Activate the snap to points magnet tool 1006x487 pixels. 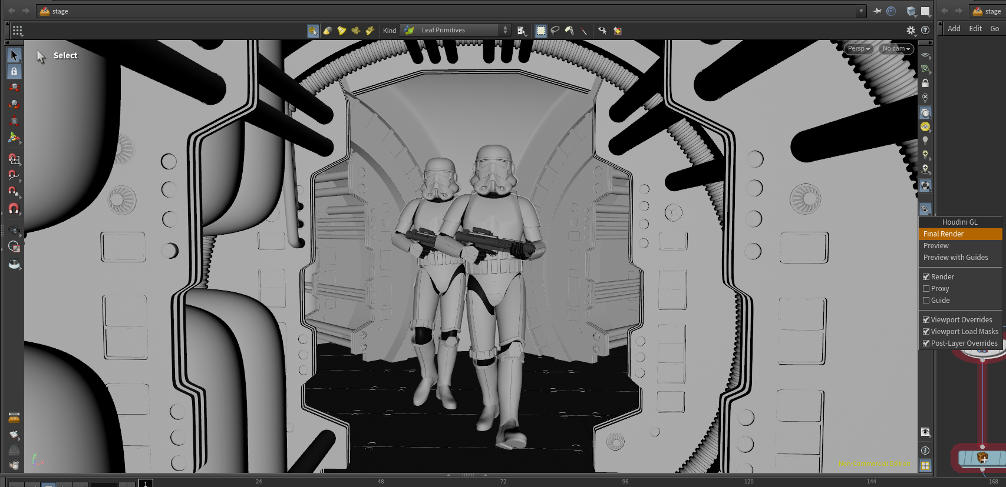14,192
